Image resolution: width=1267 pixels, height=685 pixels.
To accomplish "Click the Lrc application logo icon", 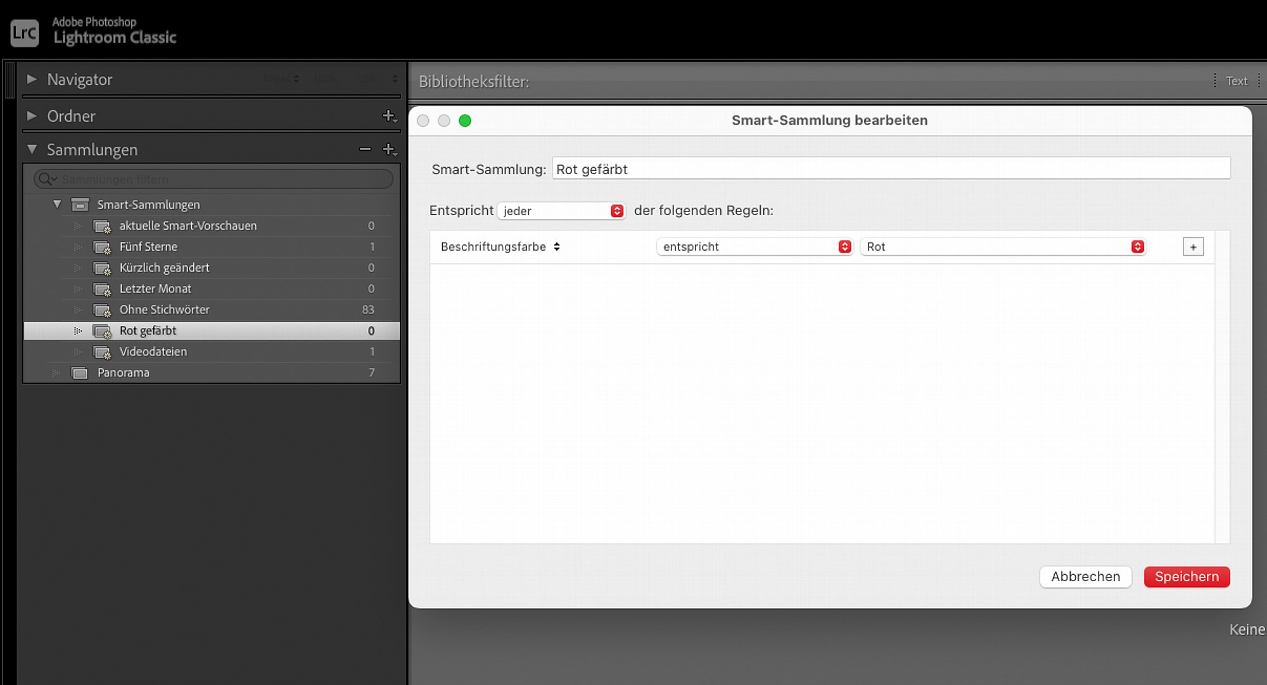I will 25,32.
